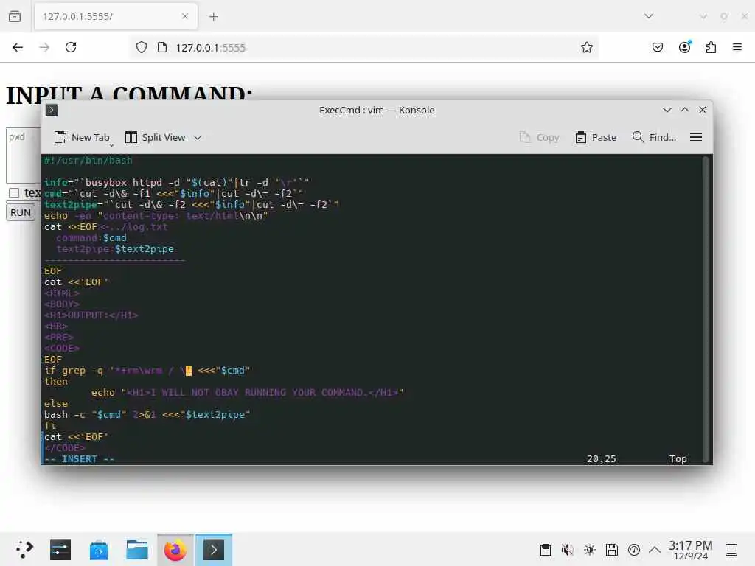Image resolution: width=755 pixels, height=566 pixels.
Task: Open the Pocket save icon in Firefox
Action: point(657,47)
